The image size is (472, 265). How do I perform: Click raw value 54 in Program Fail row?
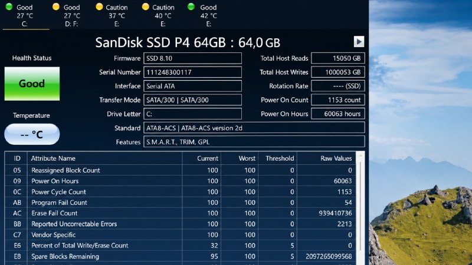[348, 203]
